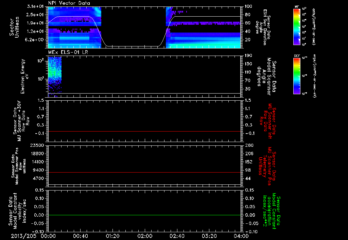Viewport: 348px width, 240px height.
Task: Click the '4700' scanner position tick label
Action: click(x=39, y=178)
